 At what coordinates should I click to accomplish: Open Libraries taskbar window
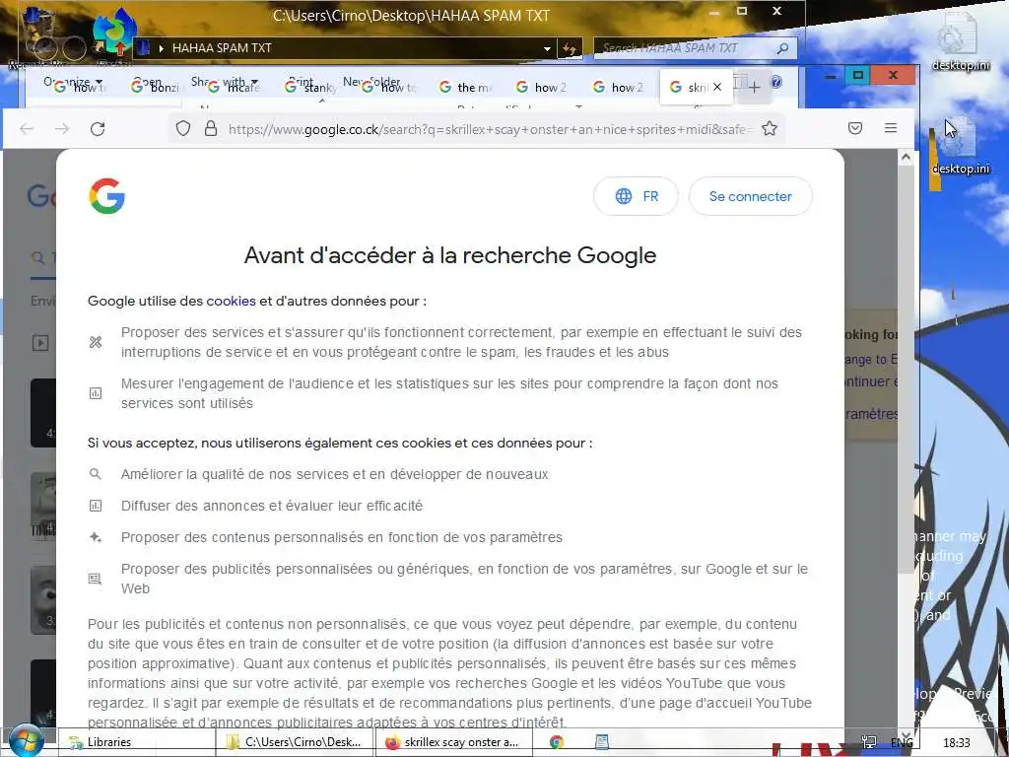tap(136, 742)
